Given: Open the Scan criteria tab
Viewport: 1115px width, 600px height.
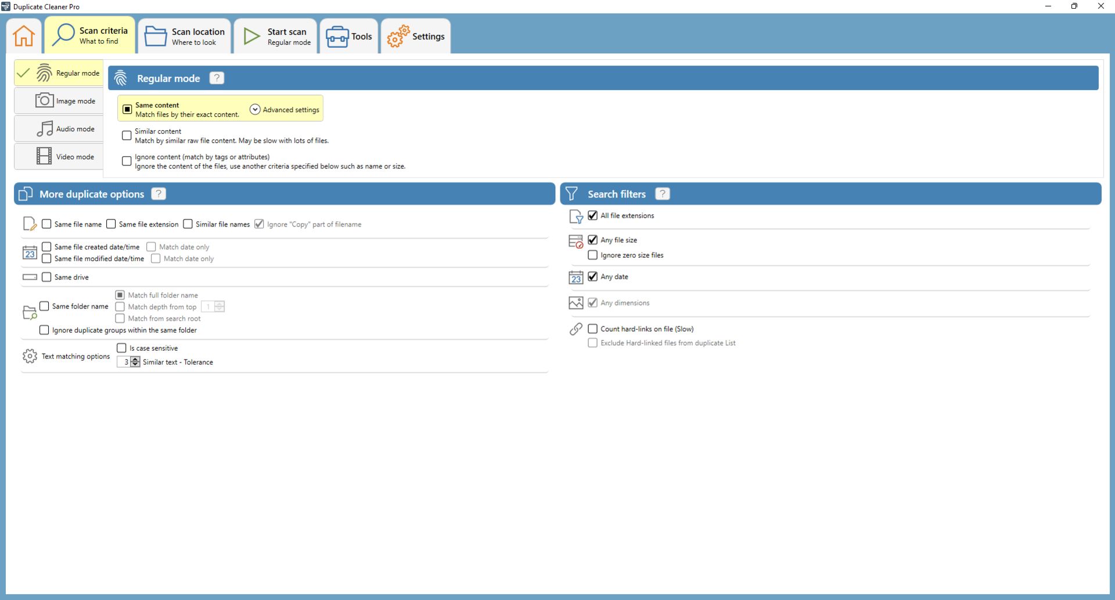Looking at the screenshot, I should (90, 35).
